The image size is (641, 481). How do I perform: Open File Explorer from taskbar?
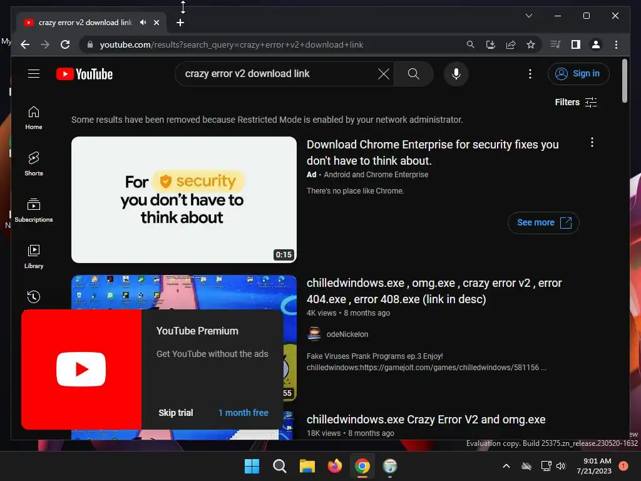point(307,466)
